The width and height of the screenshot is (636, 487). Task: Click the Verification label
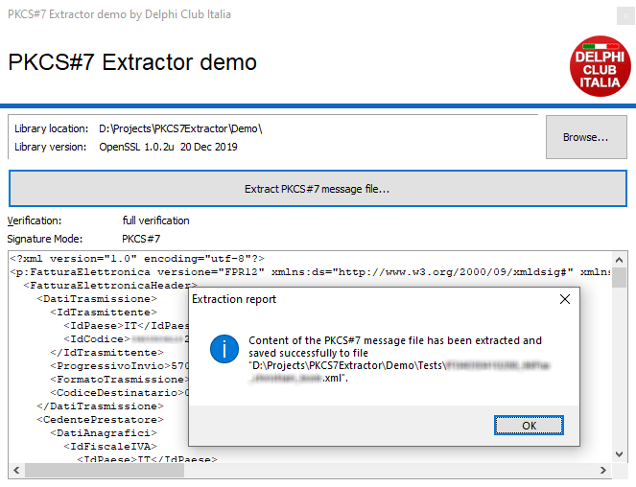tap(35, 220)
